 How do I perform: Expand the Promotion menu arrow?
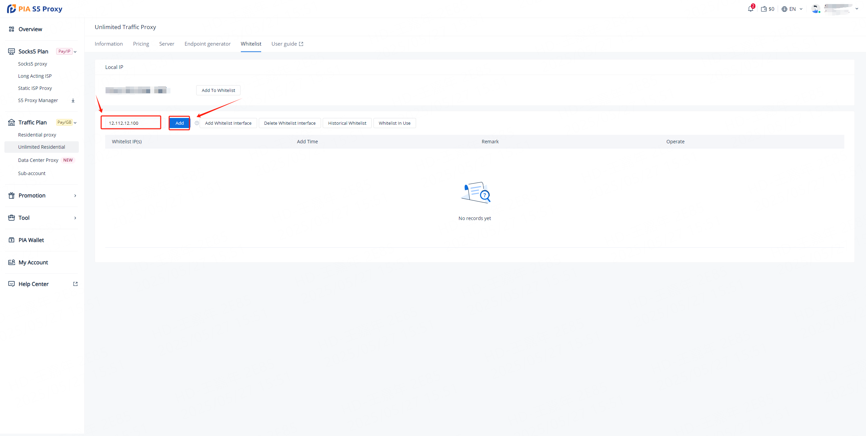(x=75, y=196)
